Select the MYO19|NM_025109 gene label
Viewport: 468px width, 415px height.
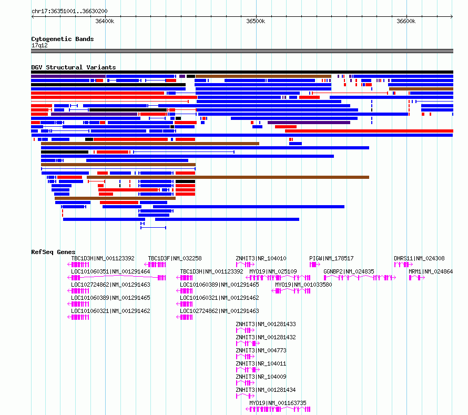tap(273, 271)
